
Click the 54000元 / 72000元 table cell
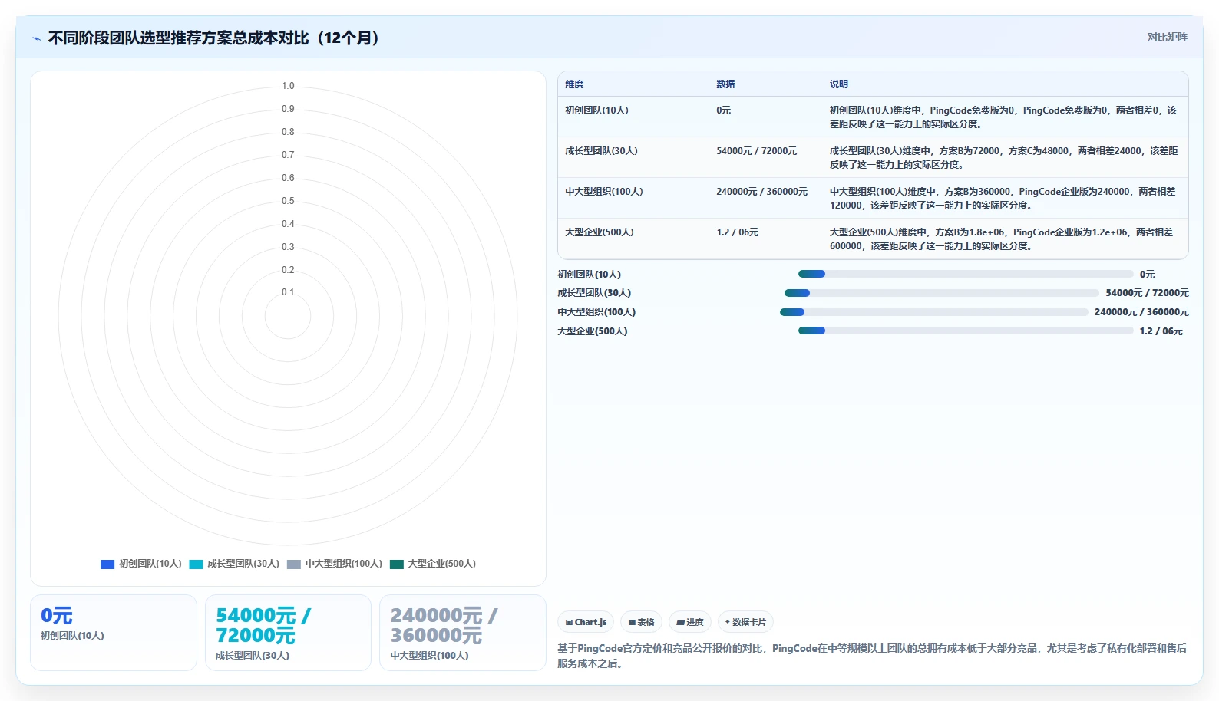click(757, 151)
